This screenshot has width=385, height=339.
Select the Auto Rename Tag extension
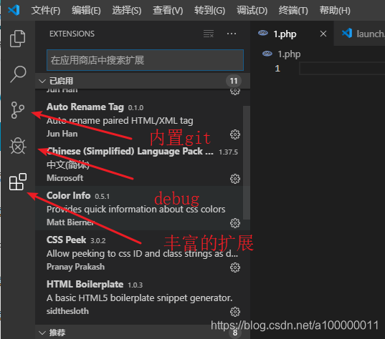point(139,120)
